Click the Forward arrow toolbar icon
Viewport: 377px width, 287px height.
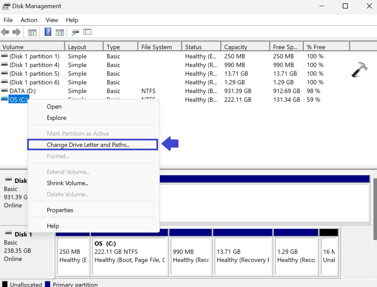tap(16, 32)
